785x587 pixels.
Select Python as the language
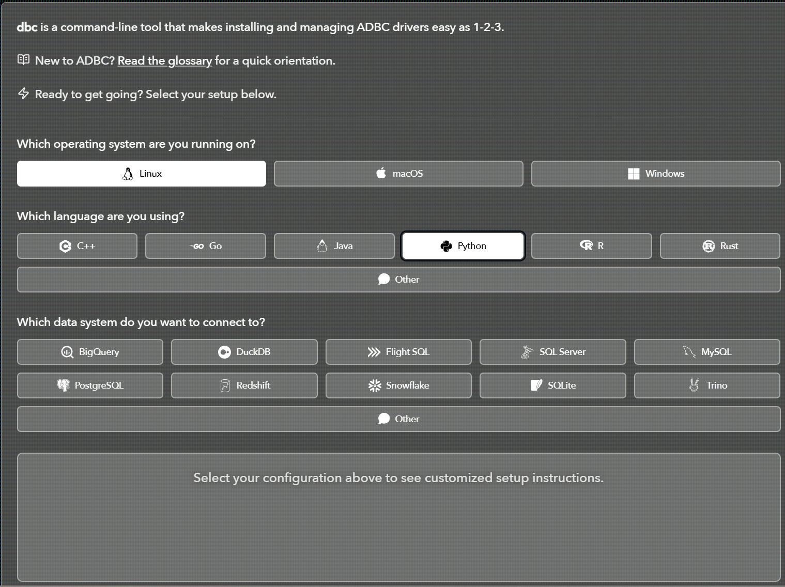click(x=463, y=246)
